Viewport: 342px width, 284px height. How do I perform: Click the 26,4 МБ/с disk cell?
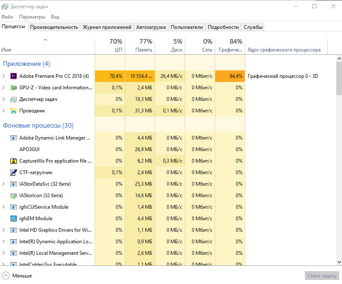(x=170, y=76)
